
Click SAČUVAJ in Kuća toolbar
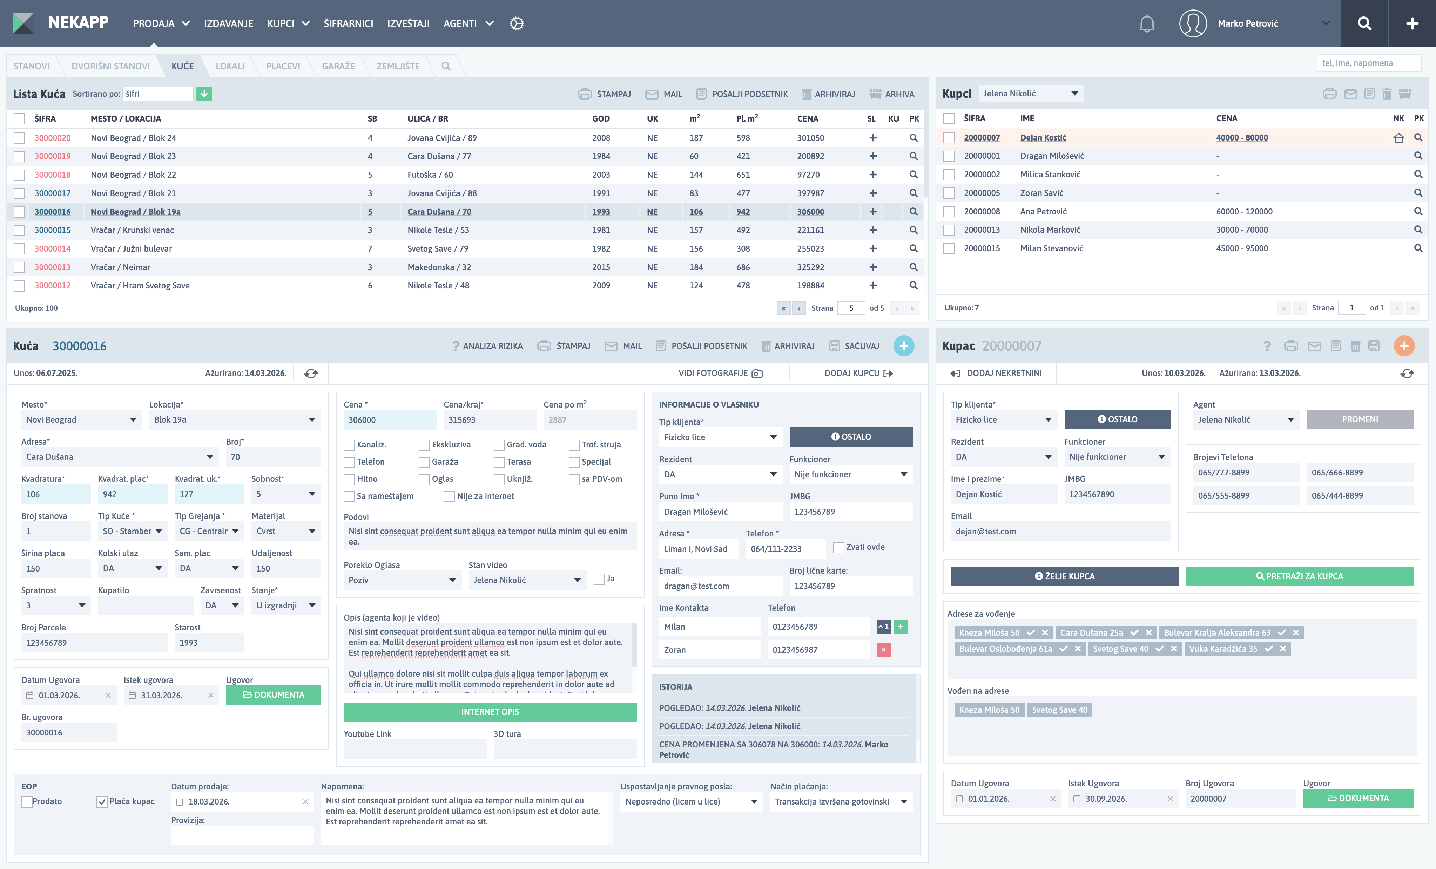pos(854,346)
